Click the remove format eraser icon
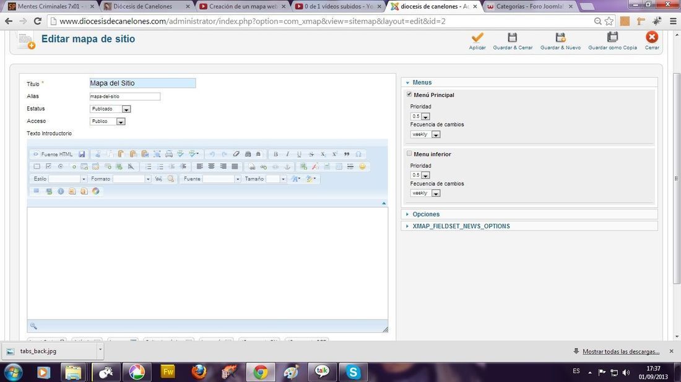 236,155
